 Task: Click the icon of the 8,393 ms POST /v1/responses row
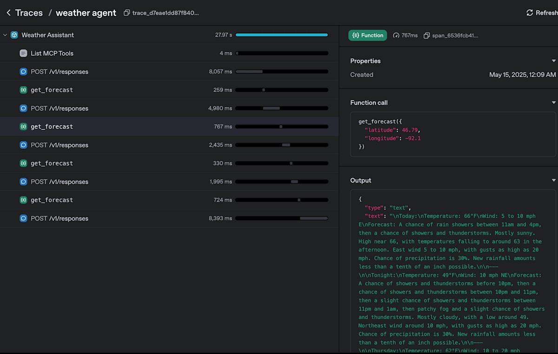coord(23,218)
